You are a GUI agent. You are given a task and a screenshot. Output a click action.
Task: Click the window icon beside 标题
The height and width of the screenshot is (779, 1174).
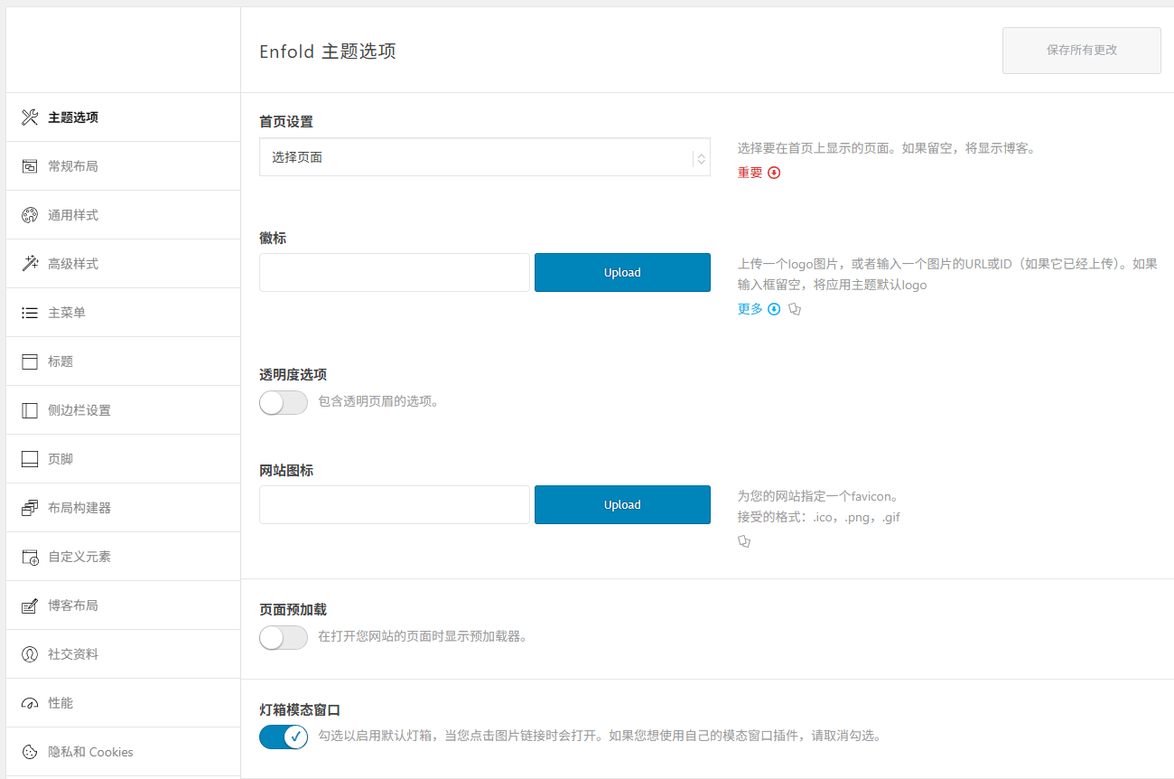pos(30,361)
